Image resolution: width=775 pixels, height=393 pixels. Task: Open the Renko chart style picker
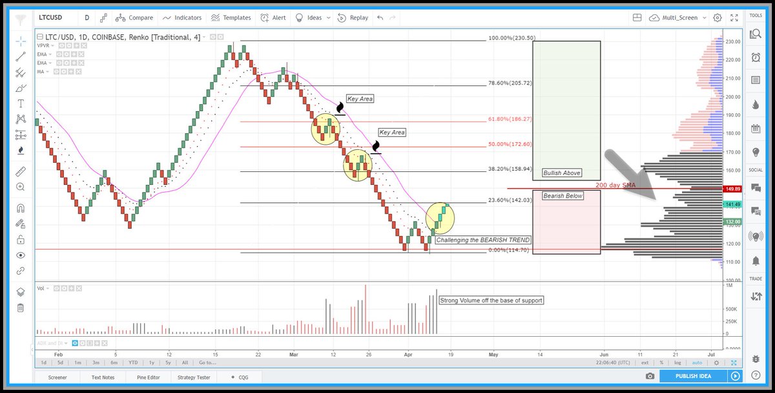coord(103,17)
